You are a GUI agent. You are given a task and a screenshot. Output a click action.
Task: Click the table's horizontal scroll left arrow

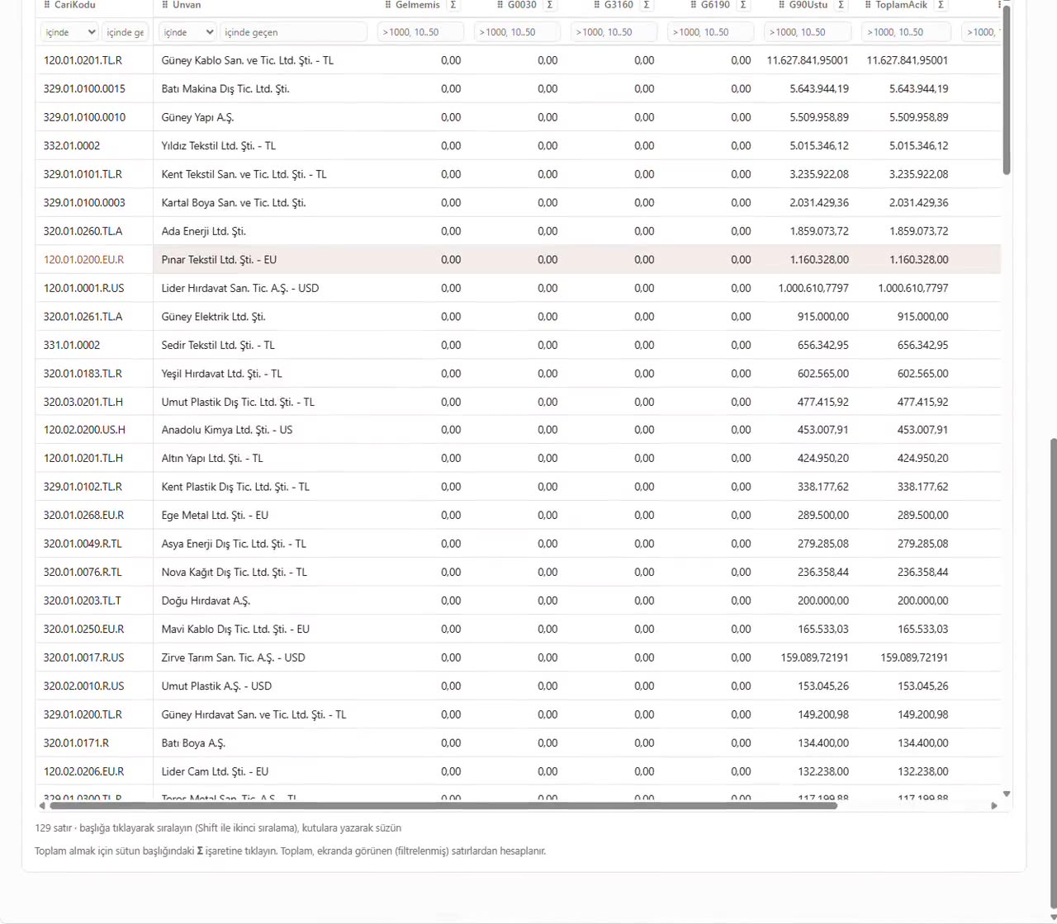[x=42, y=806]
